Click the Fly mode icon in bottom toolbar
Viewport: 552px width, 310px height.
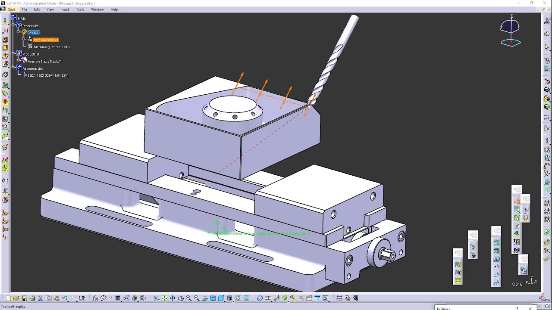(156, 298)
